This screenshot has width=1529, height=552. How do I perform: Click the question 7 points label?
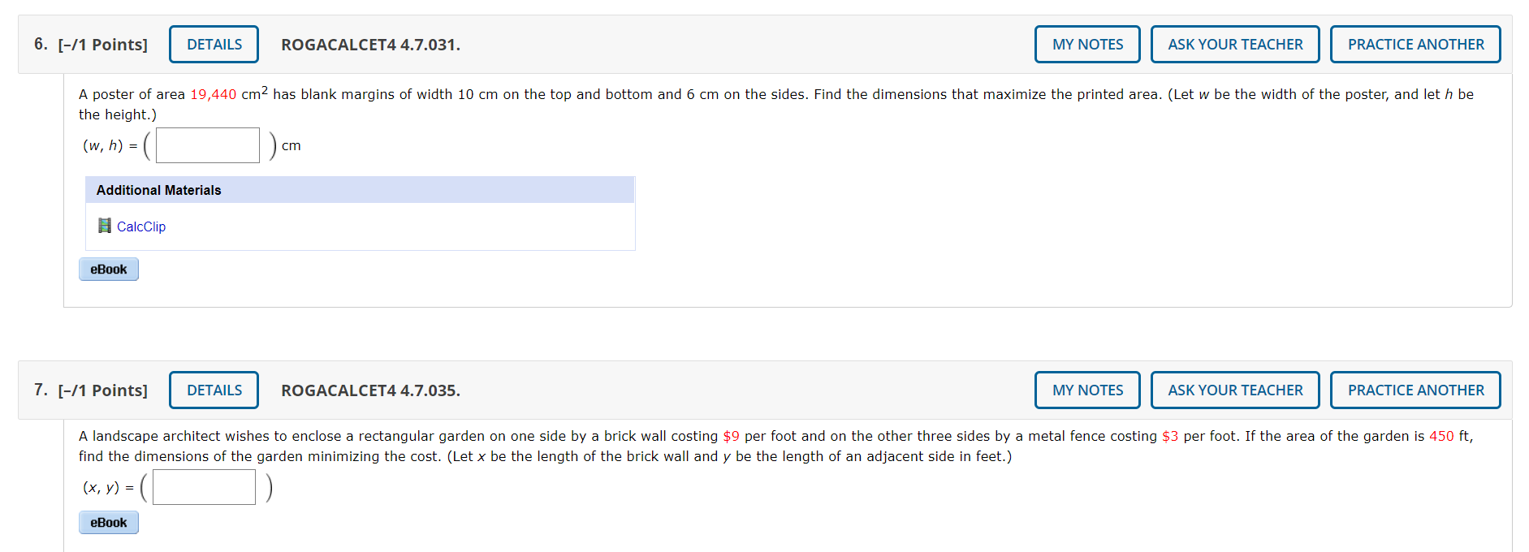pyautogui.click(x=104, y=390)
